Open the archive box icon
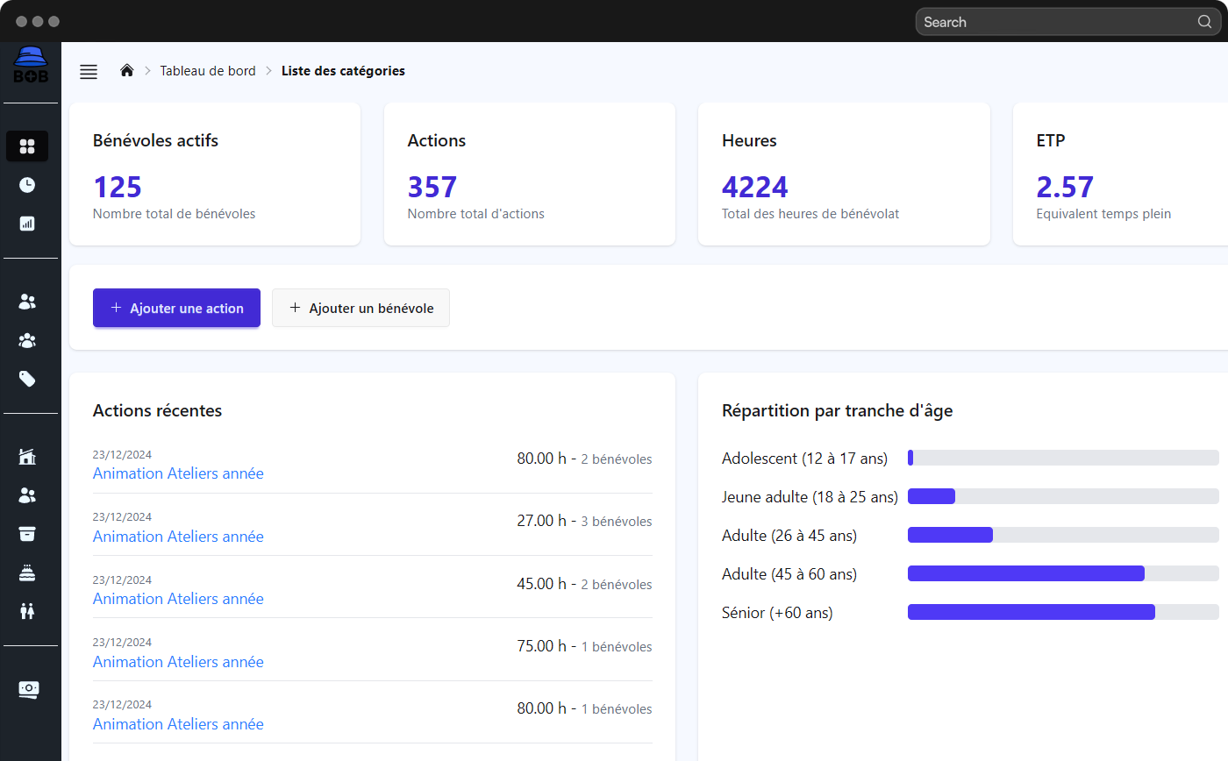The image size is (1228, 761). click(27, 534)
